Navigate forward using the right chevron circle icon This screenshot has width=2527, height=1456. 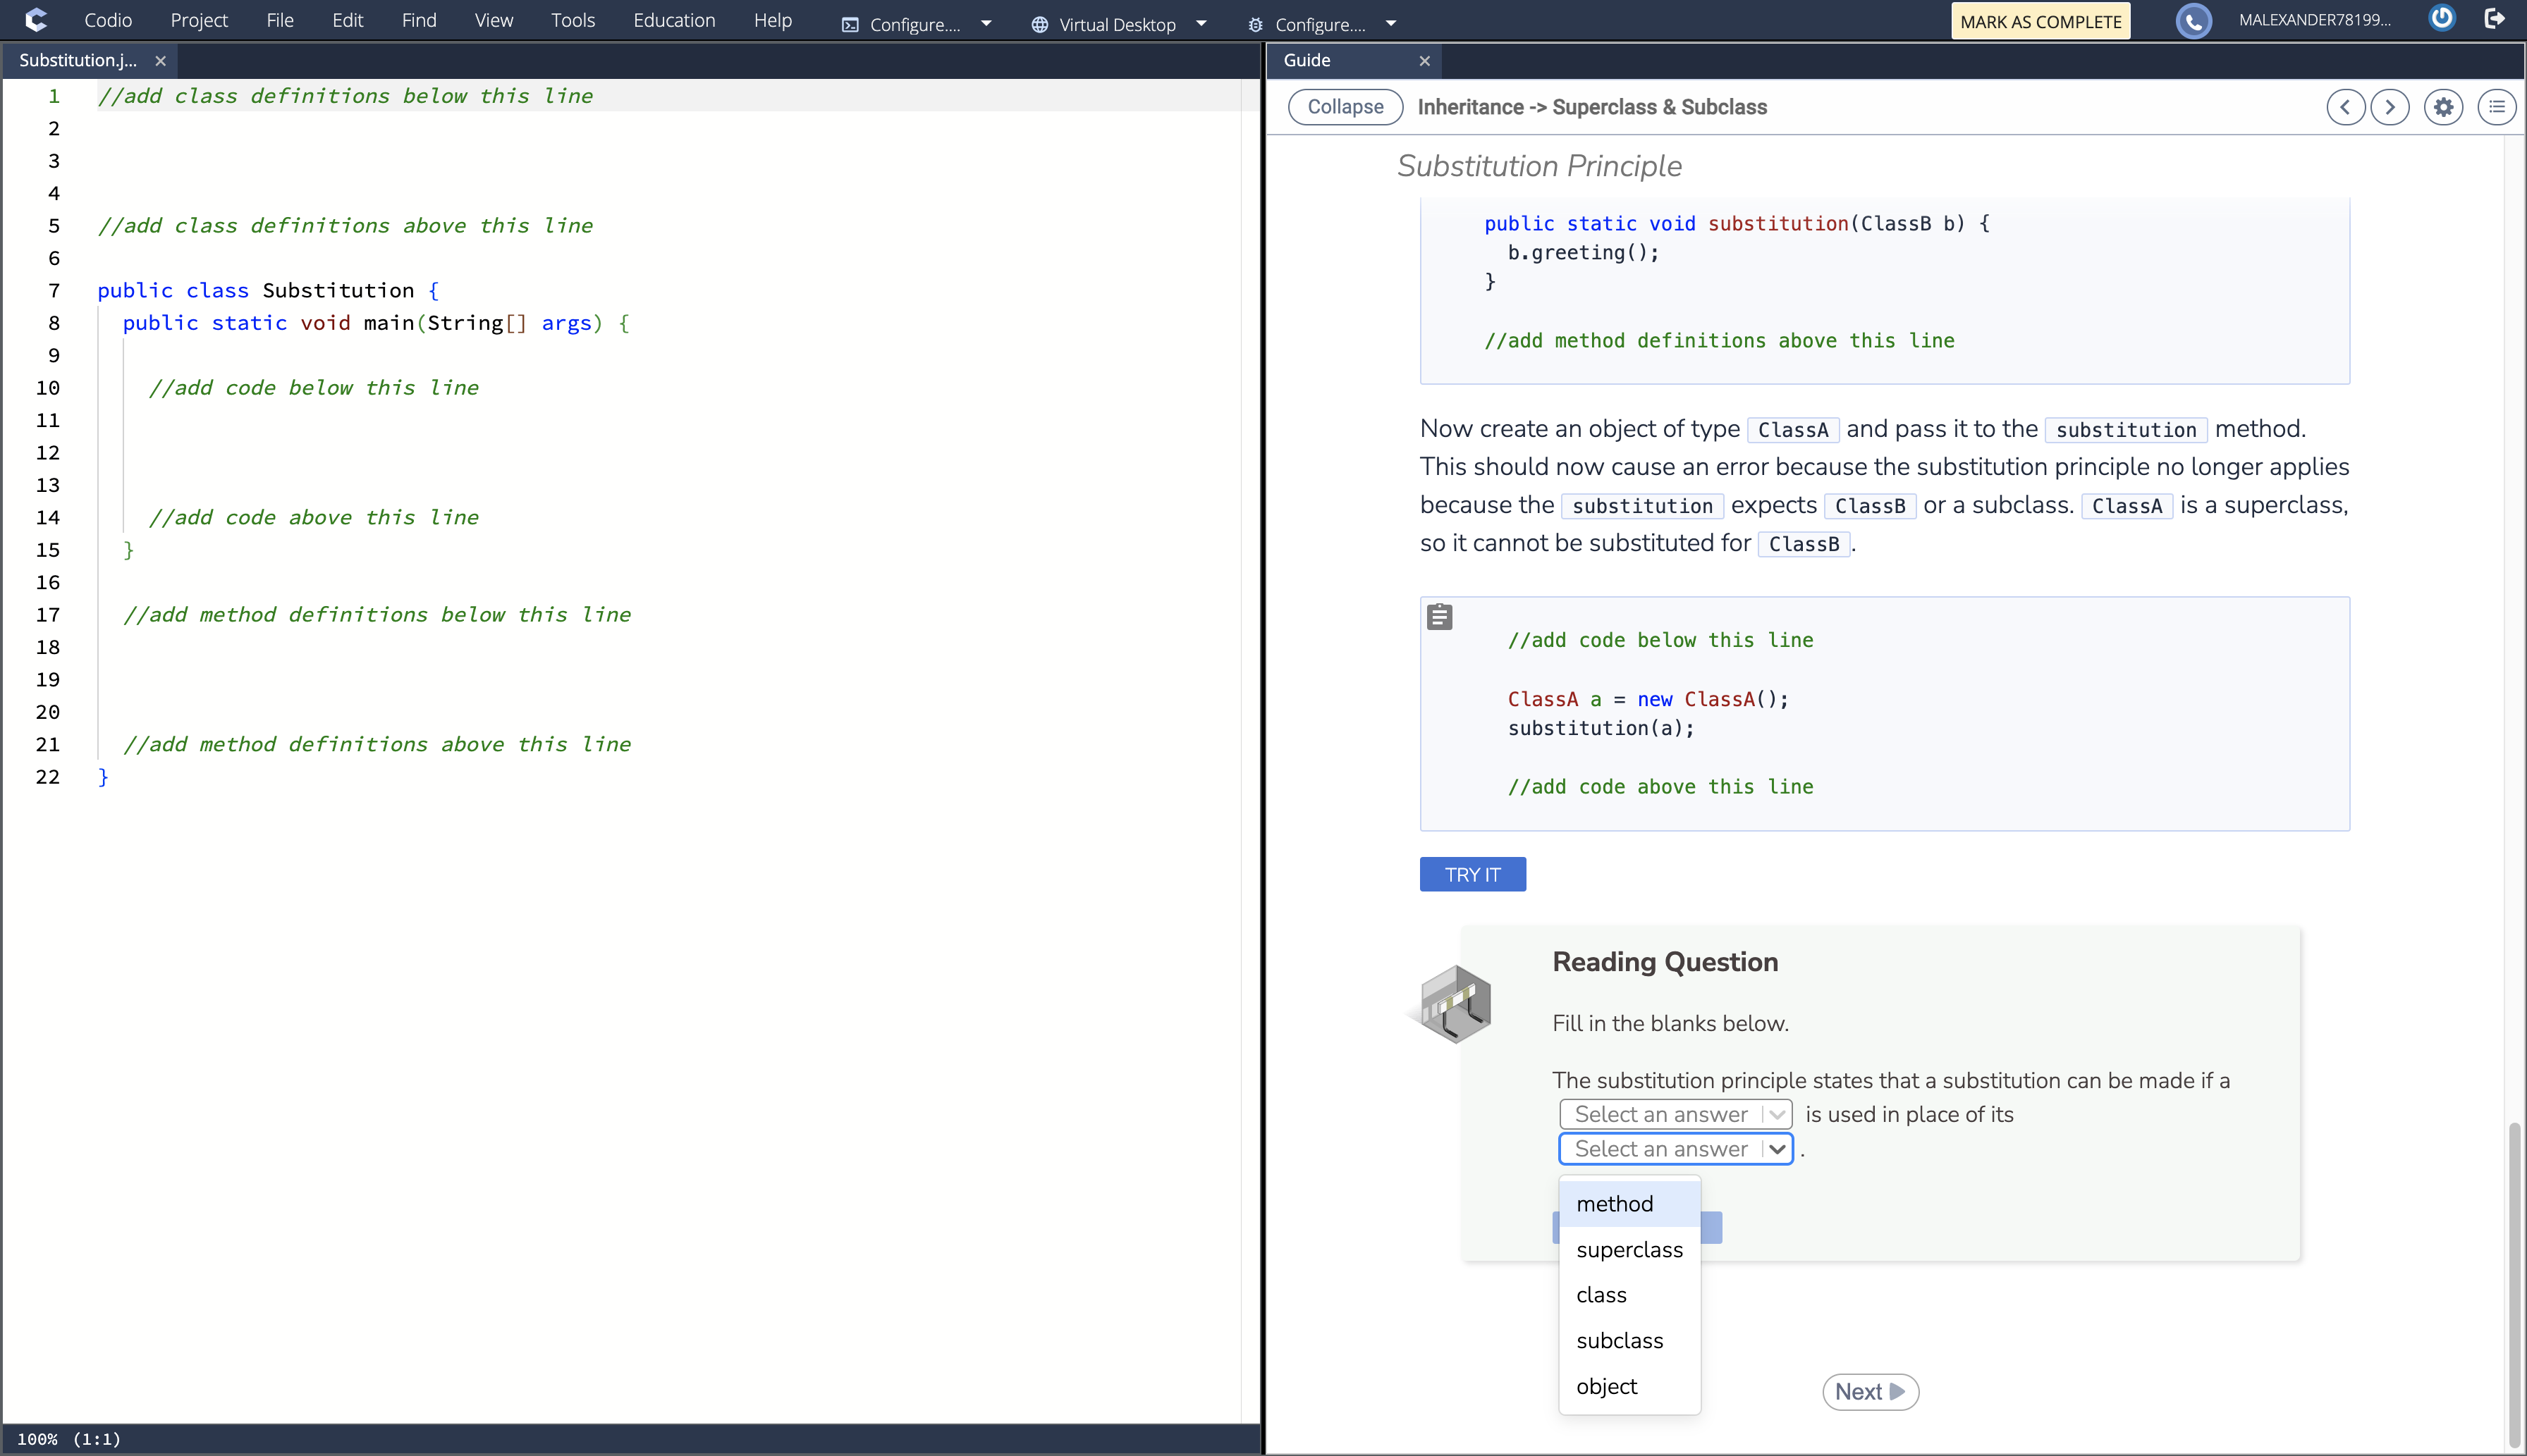[x=2391, y=107]
